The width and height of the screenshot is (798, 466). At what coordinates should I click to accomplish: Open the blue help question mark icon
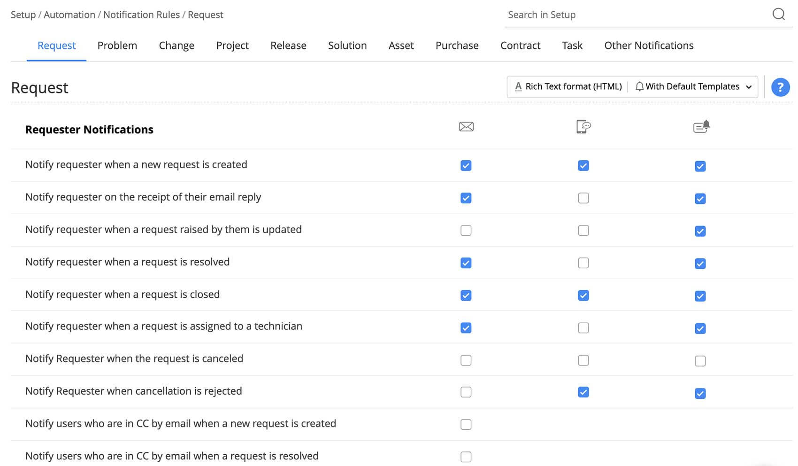click(780, 87)
